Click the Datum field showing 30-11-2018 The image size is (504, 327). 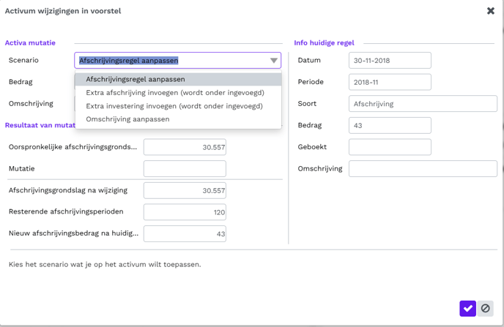(x=390, y=60)
